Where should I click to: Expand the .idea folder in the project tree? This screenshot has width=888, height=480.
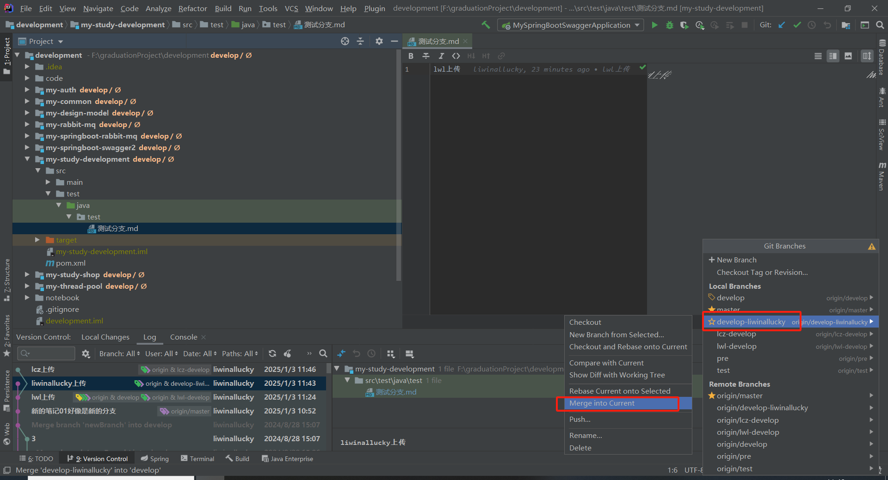[x=27, y=67]
